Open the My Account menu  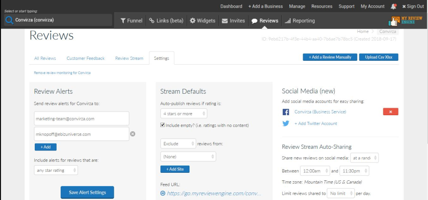coord(372,6)
